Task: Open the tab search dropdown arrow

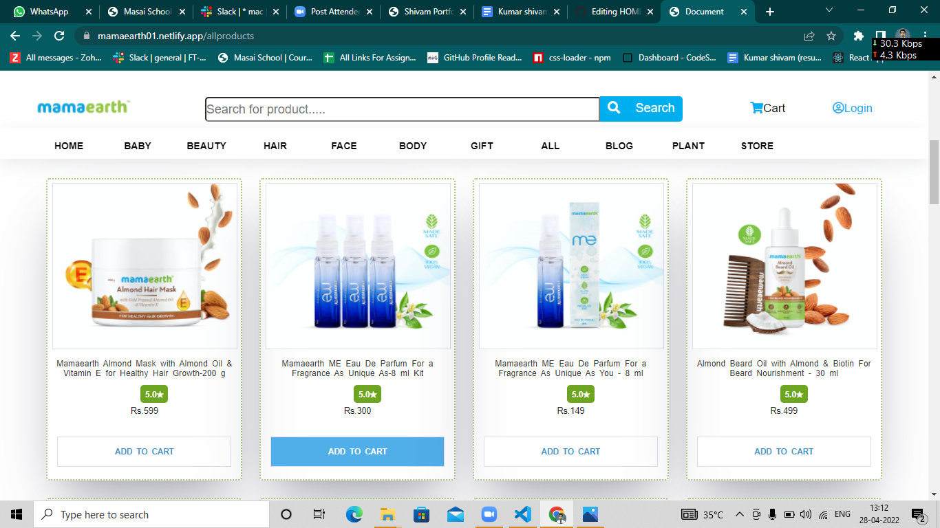Action: pyautogui.click(x=829, y=11)
